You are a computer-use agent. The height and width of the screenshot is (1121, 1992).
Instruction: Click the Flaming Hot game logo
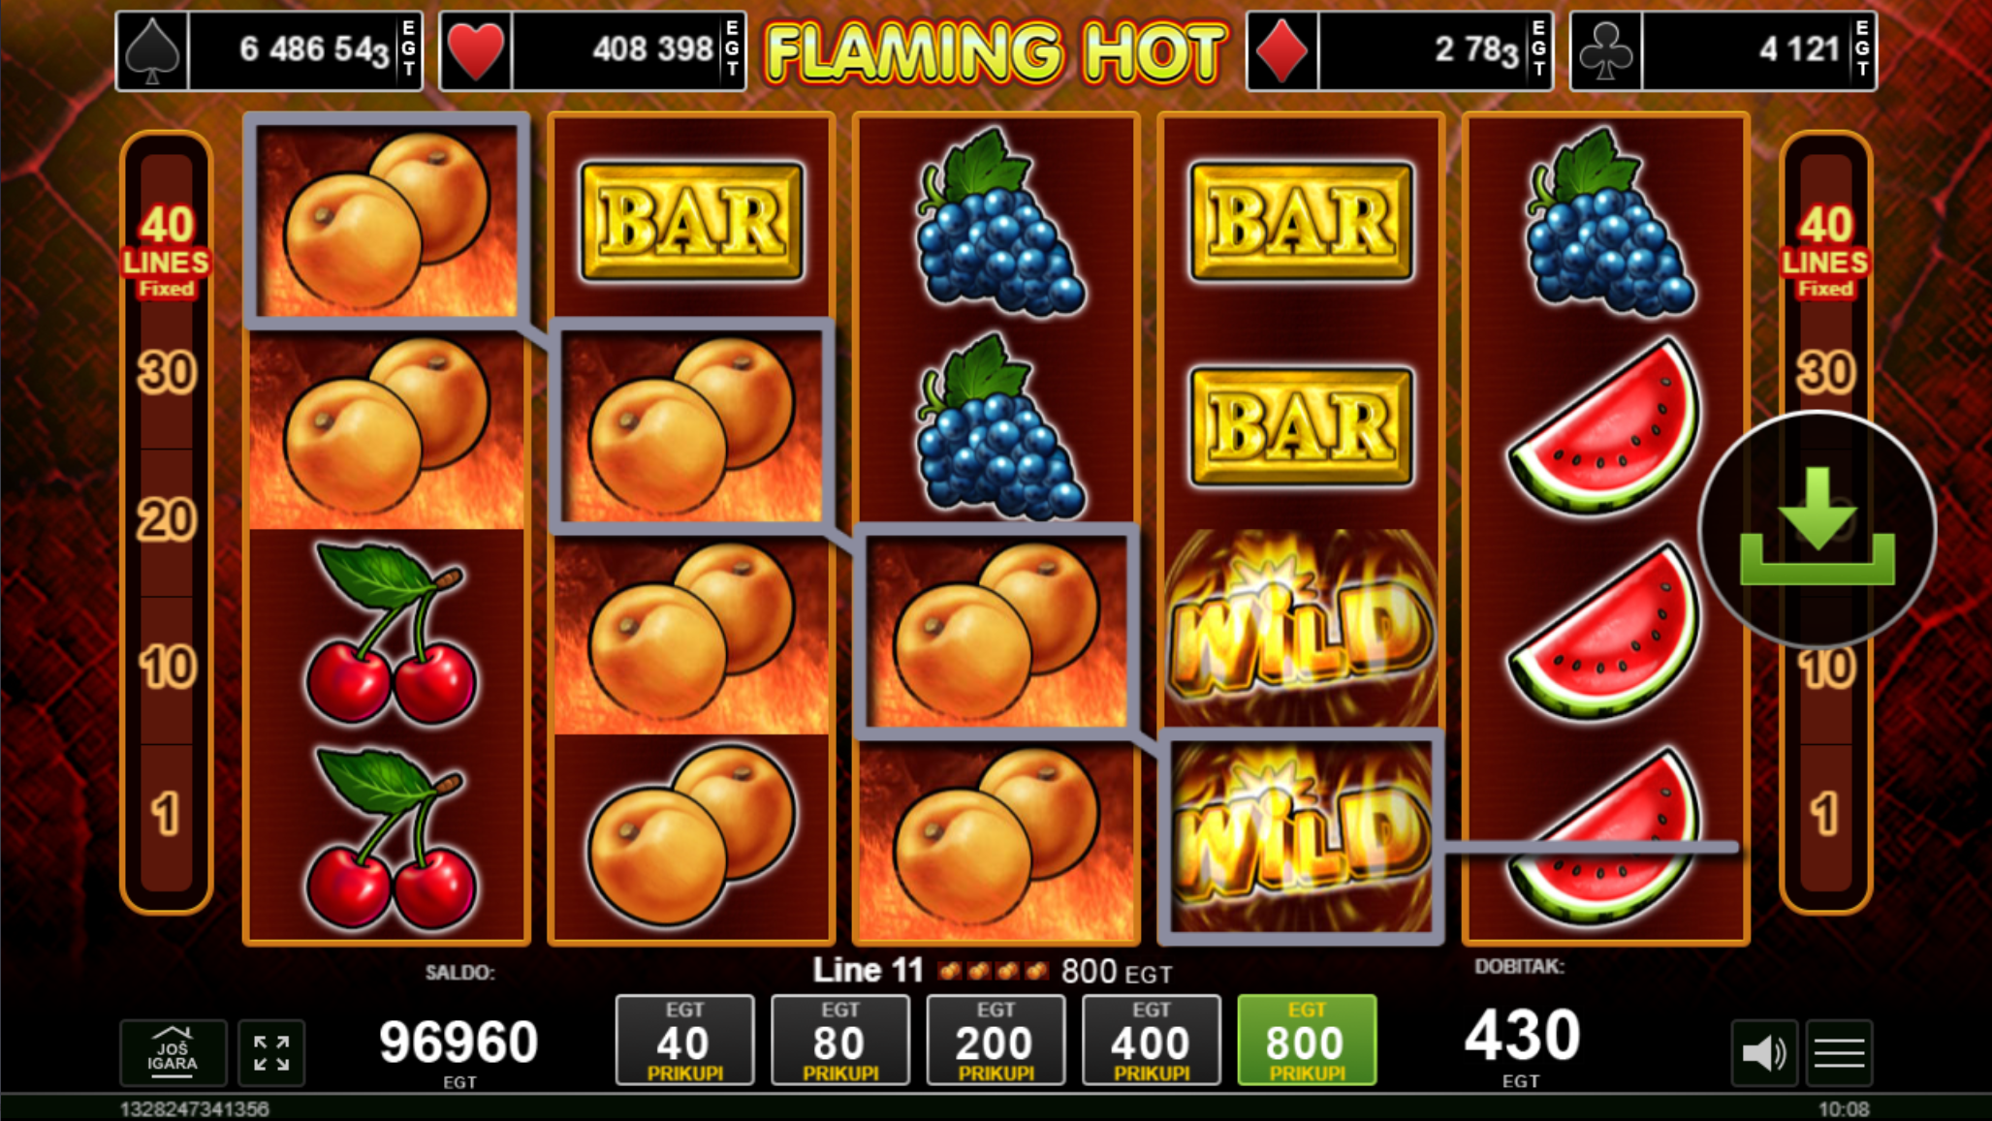coord(996,50)
